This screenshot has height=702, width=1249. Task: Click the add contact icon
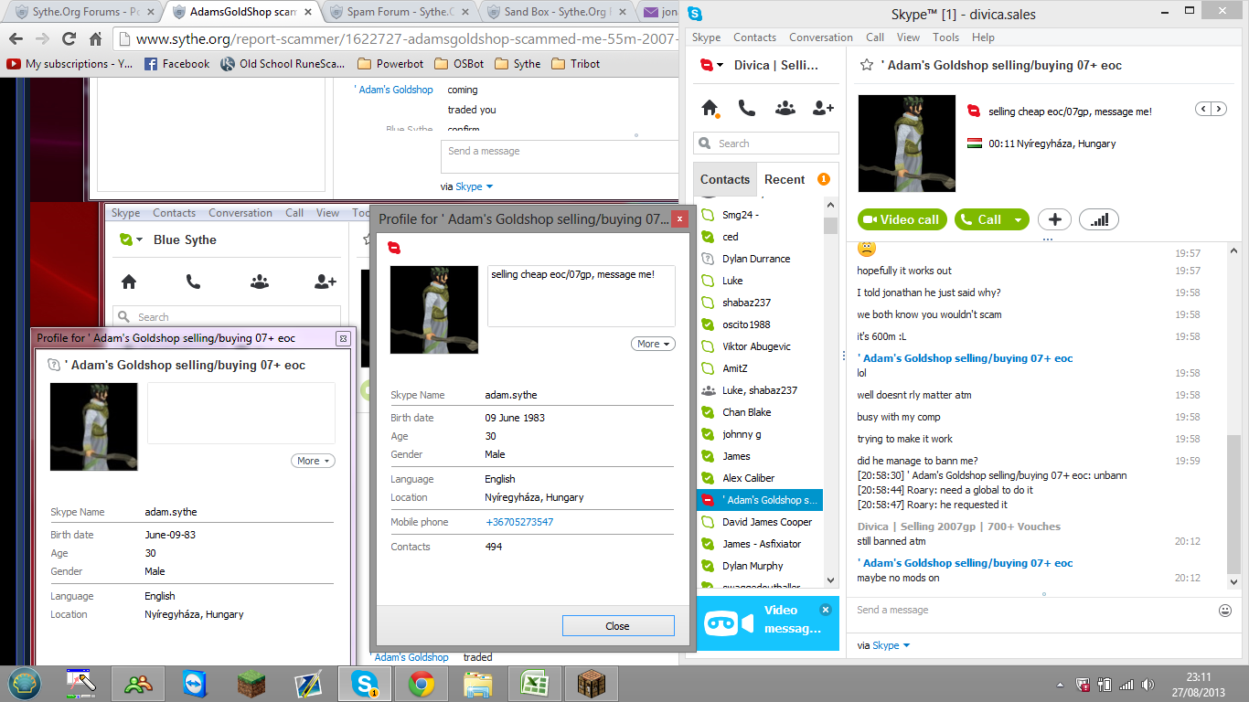[x=823, y=108]
